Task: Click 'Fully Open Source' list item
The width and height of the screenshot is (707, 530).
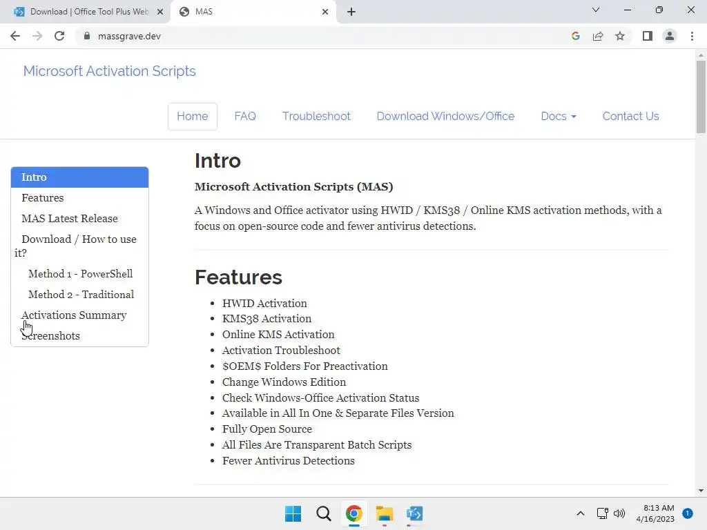Action: [267, 429]
